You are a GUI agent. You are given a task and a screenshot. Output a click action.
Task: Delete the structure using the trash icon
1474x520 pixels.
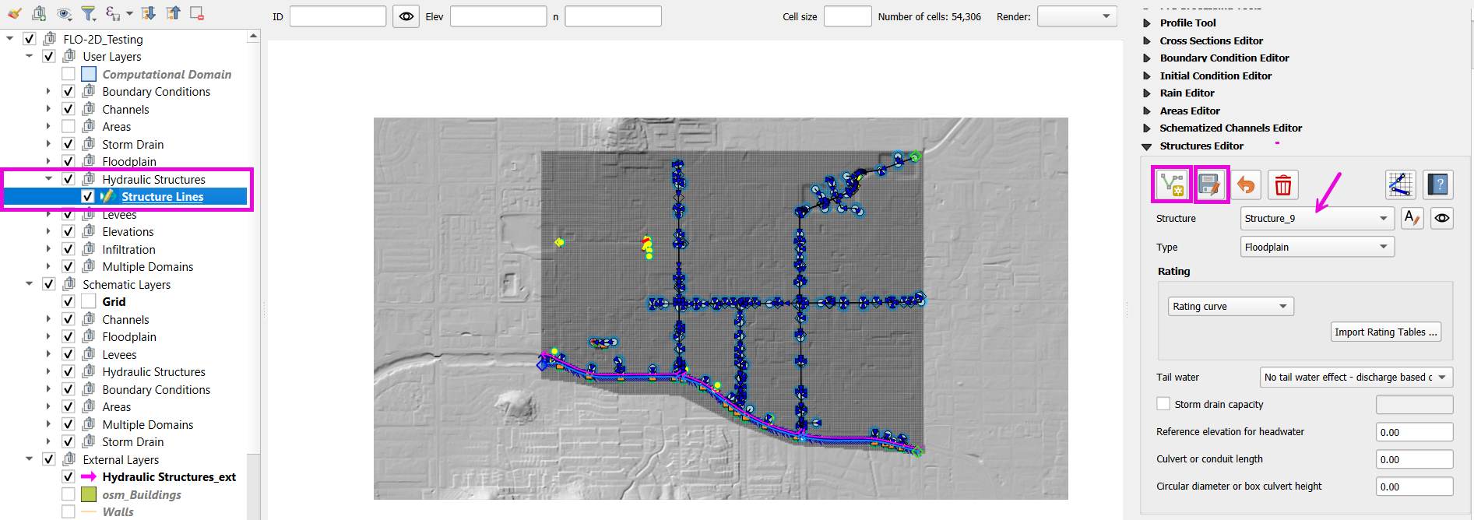pyautogui.click(x=1282, y=184)
